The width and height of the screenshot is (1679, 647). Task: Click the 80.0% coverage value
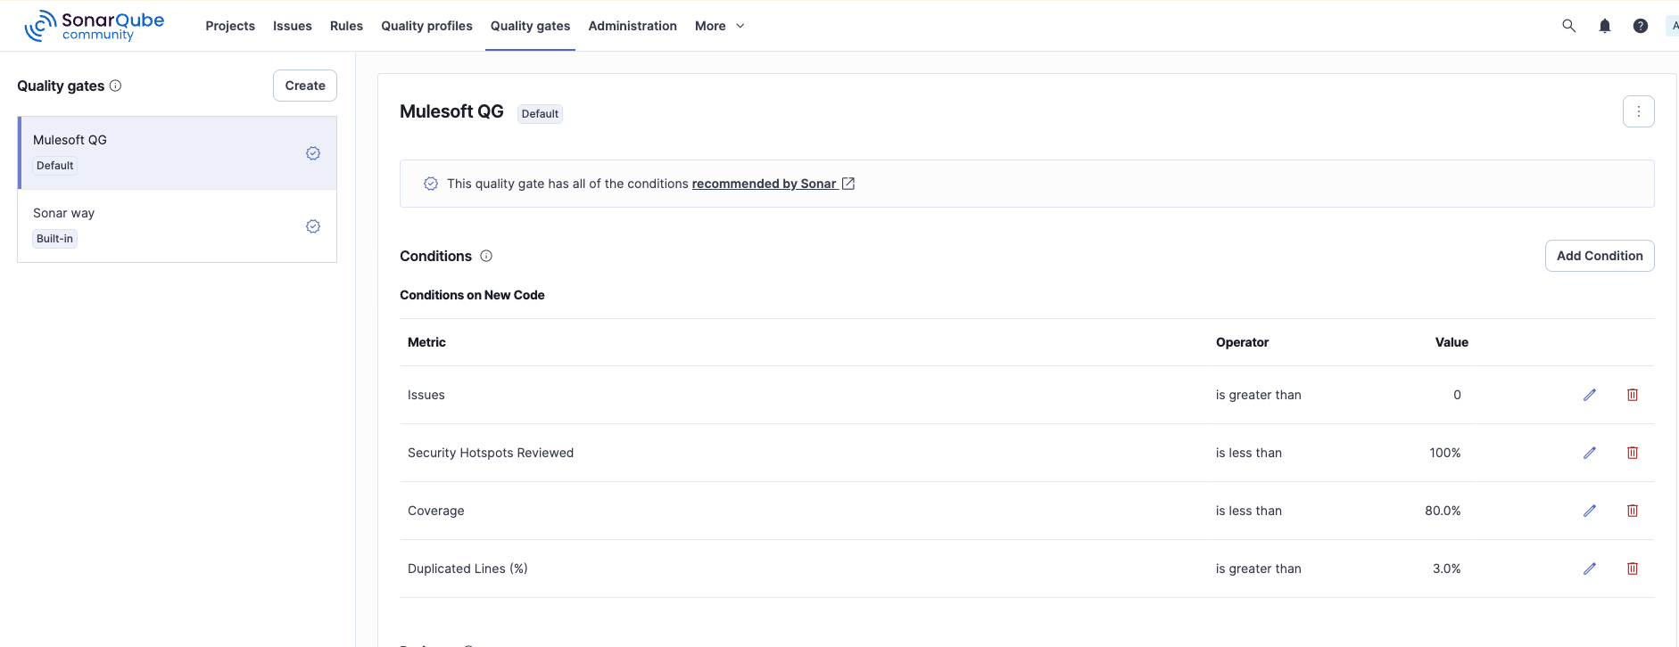tap(1443, 511)
